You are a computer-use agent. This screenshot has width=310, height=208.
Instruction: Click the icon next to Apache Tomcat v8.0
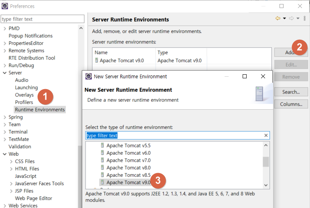tap(102, 167)
